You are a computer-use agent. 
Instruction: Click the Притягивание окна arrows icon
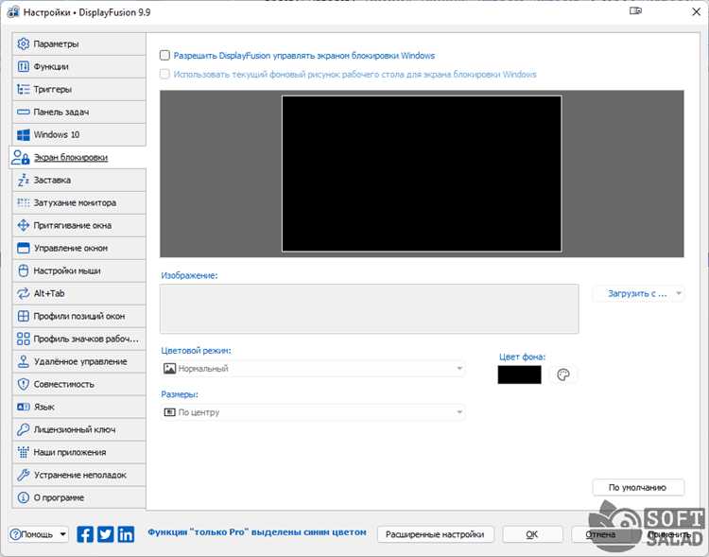23,225
